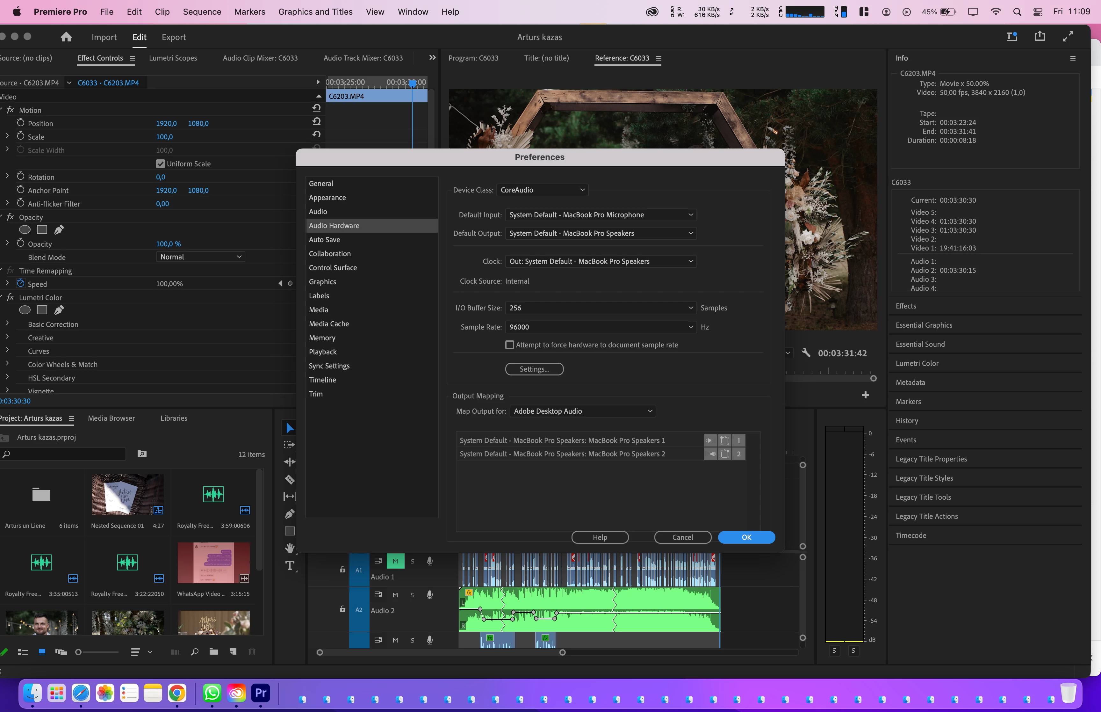Click the wrench settings icon in the monitor

tap(806, 353)
